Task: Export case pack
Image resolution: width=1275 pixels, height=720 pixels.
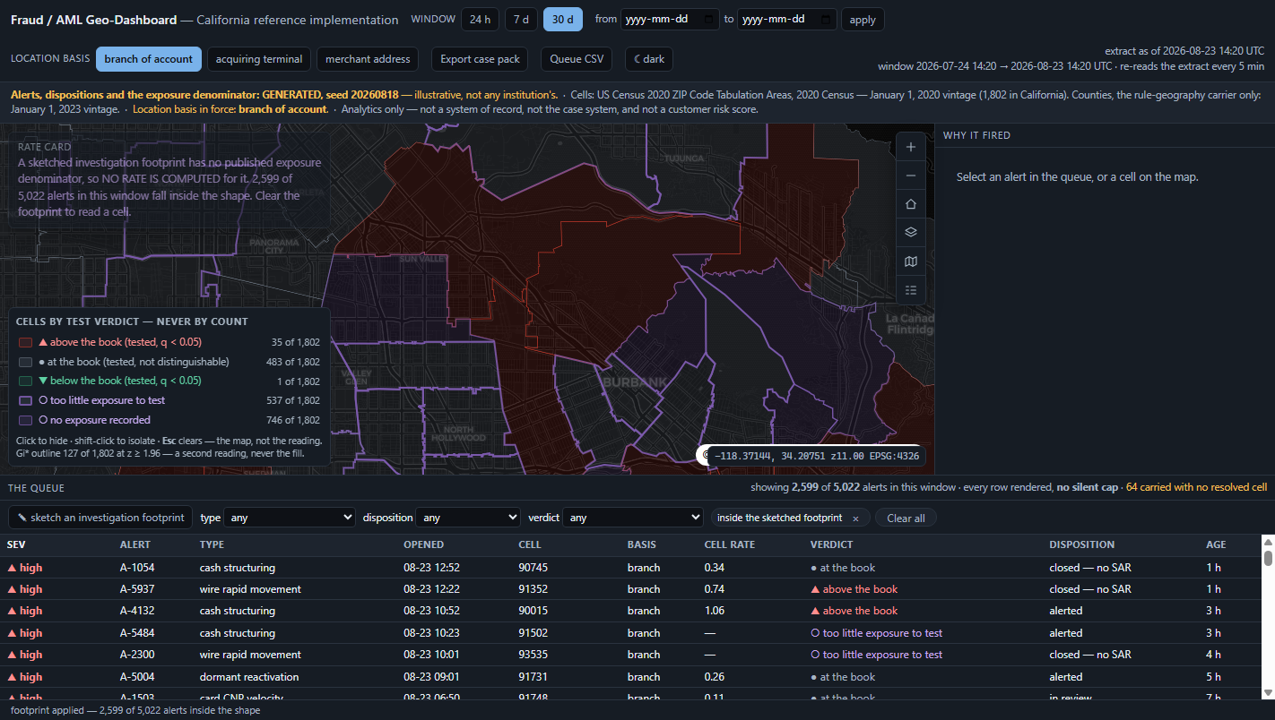Action: click(x=480, y=59)
